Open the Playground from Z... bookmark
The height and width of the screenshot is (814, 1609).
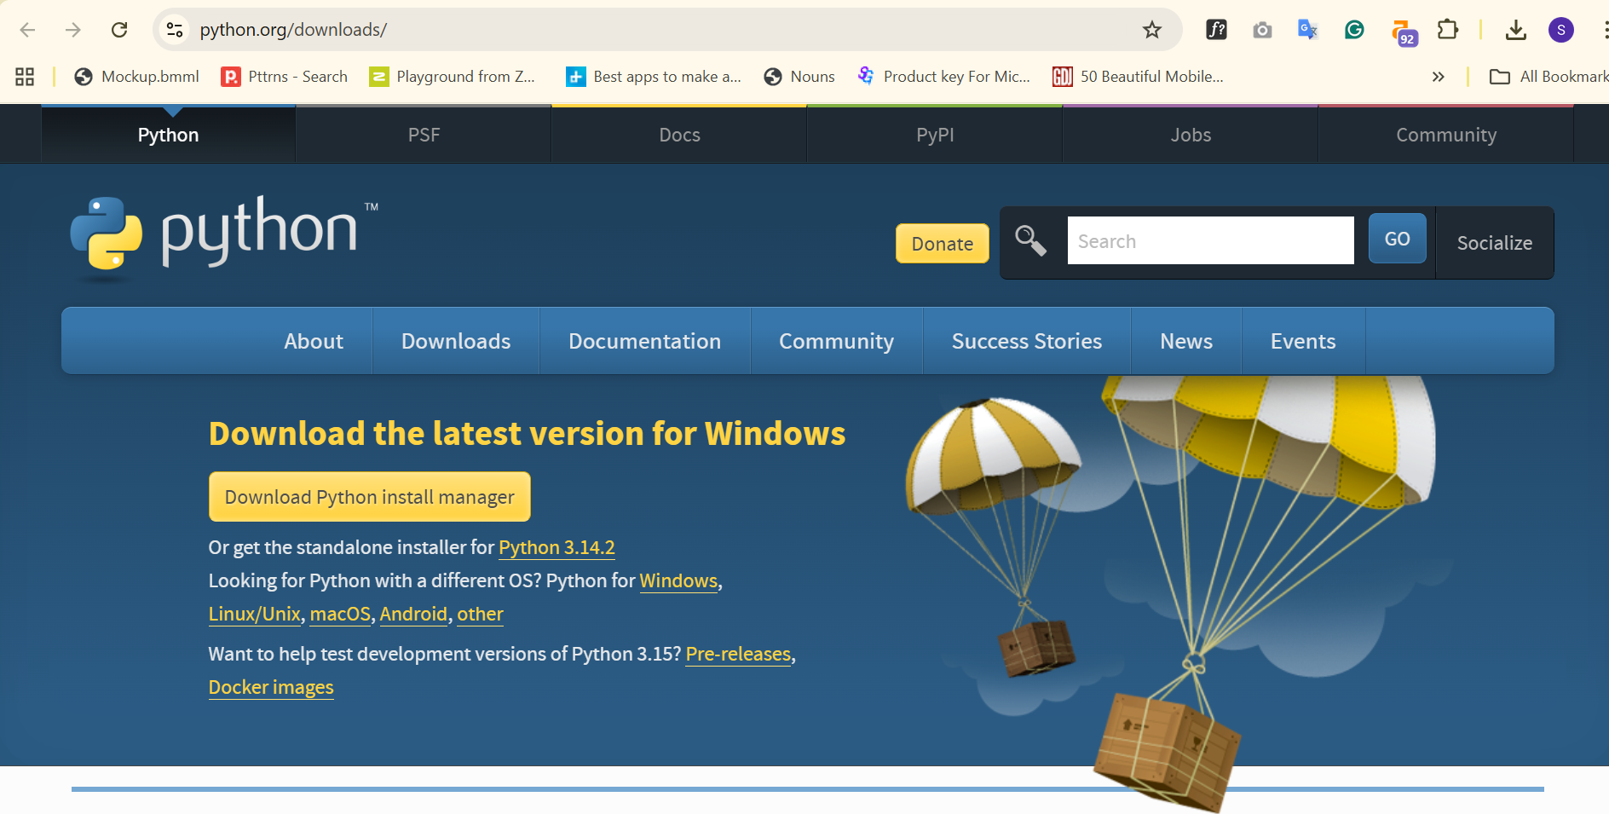click(453, 77)
